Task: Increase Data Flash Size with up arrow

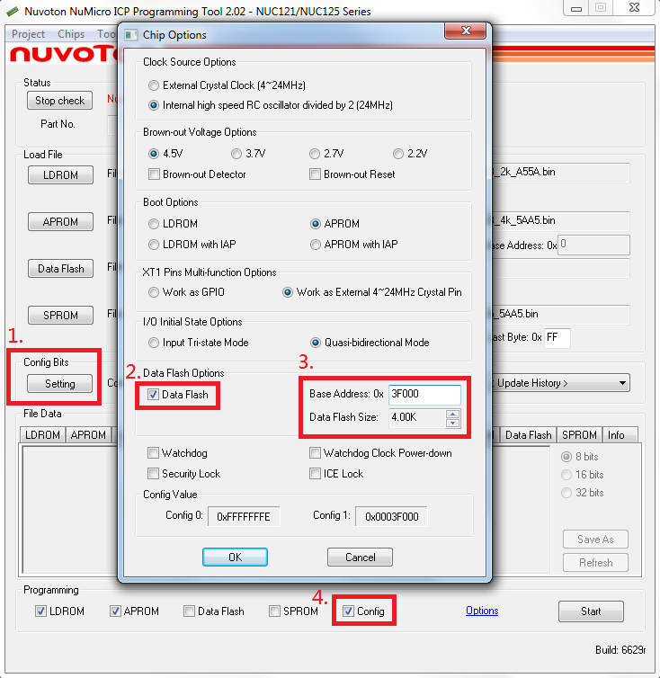Action: 453,414
